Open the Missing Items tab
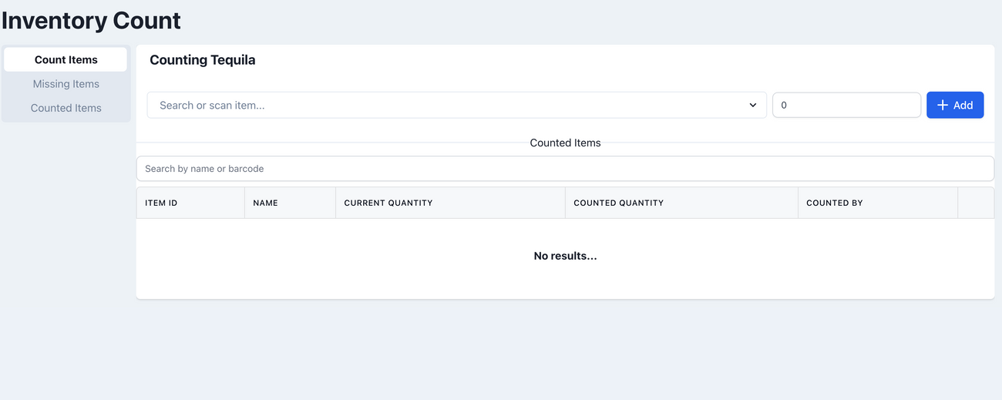 coord(66,84)
